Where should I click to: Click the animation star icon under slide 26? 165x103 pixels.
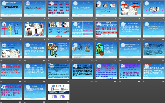click(x=96, y=81)
